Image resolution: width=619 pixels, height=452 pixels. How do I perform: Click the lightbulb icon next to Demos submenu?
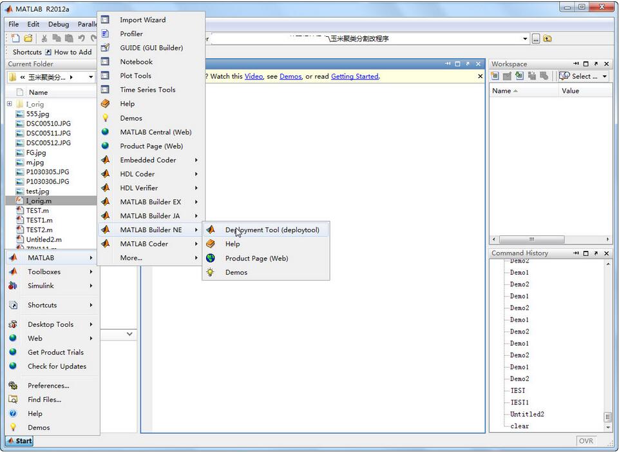pyautogui.click(x=211, y=272)
